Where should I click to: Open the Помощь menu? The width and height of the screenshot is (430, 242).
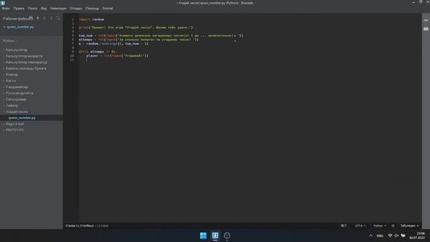tap(92, 8)
